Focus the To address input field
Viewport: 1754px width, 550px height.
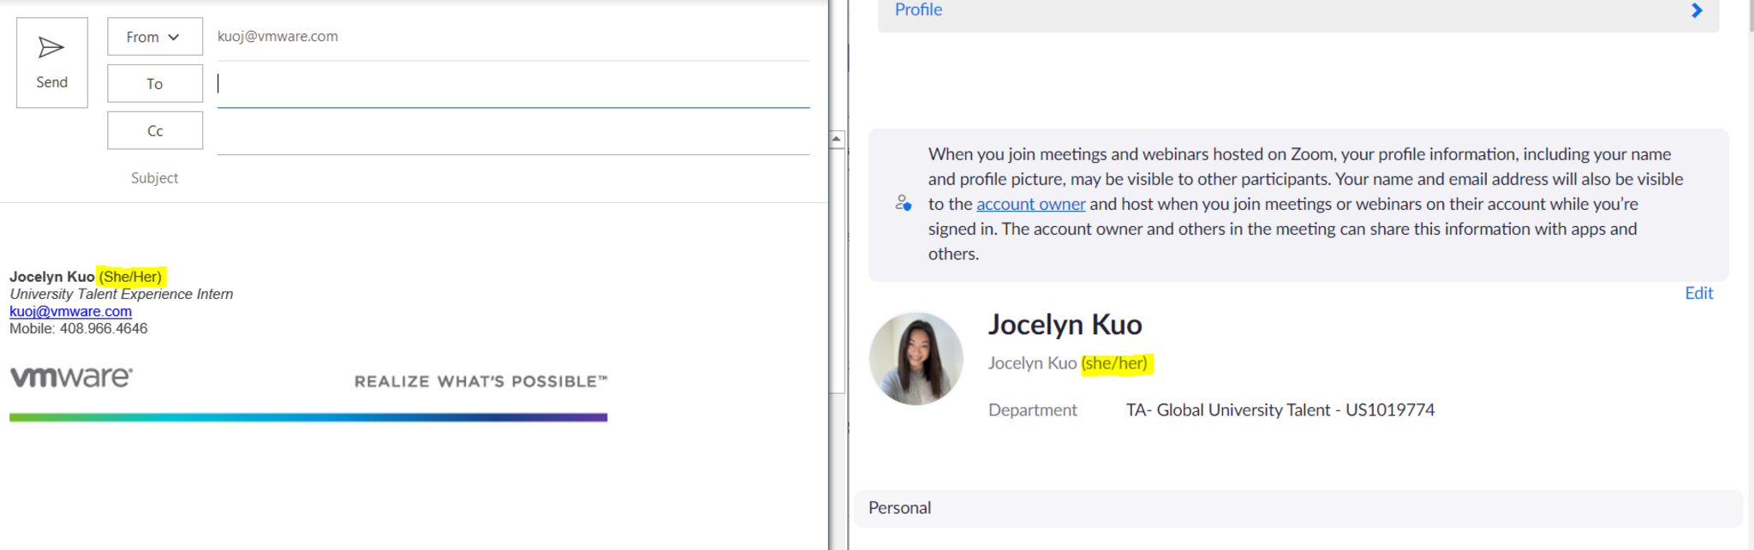512,84
